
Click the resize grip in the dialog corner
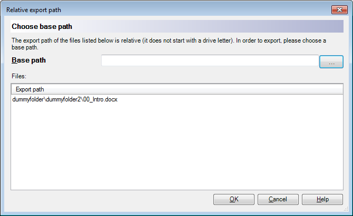[x=346, y=209]
